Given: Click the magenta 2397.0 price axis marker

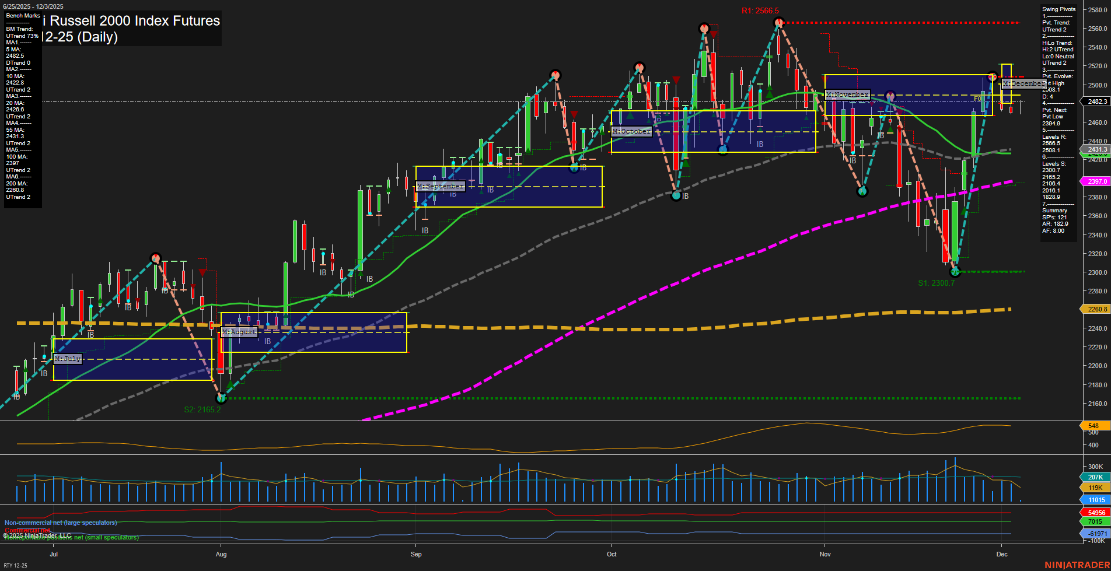Looking at the screenshot, I should click(x=1097, y=181).
